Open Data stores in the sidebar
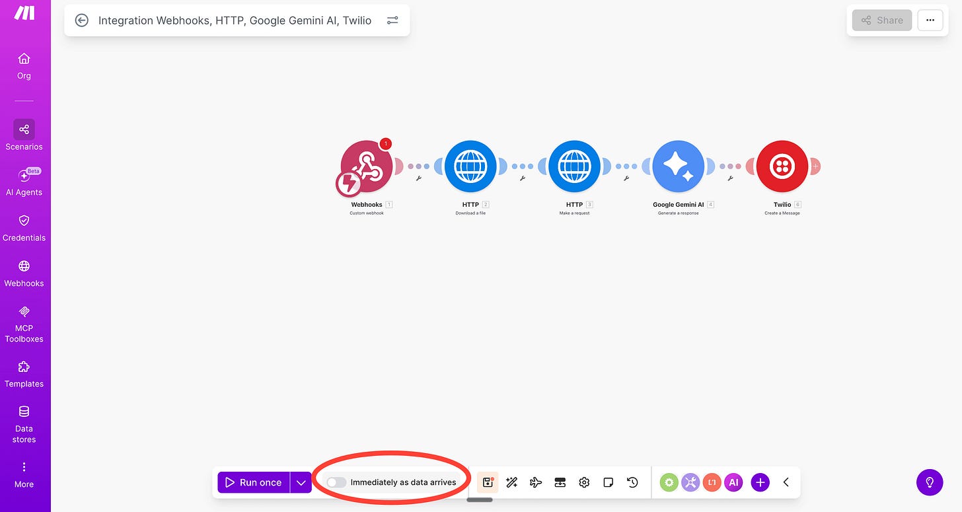 point(24,424)
